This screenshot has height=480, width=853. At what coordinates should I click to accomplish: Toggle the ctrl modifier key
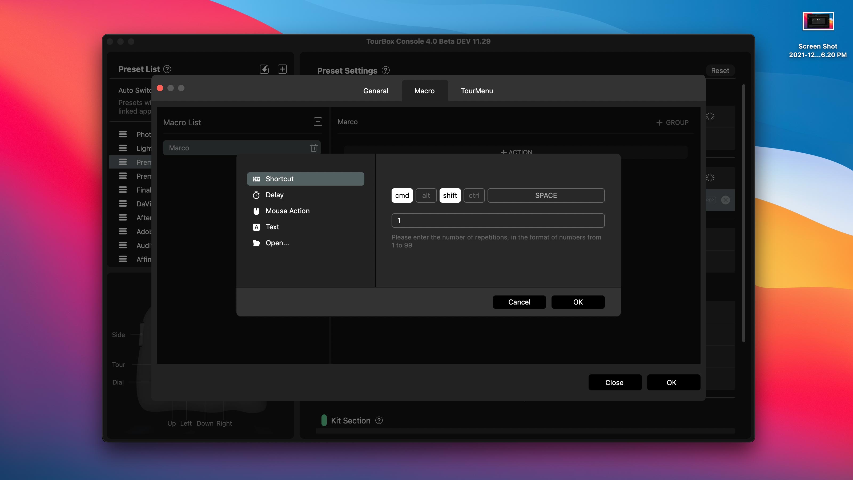pyautogui.click(x=474, y=195)
